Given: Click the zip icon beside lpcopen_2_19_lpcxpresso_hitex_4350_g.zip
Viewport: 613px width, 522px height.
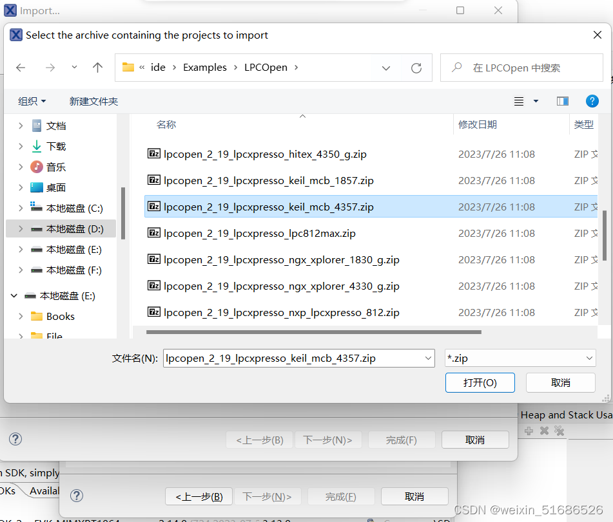Looking at the screenshot, I should click(x=154, y=154).
